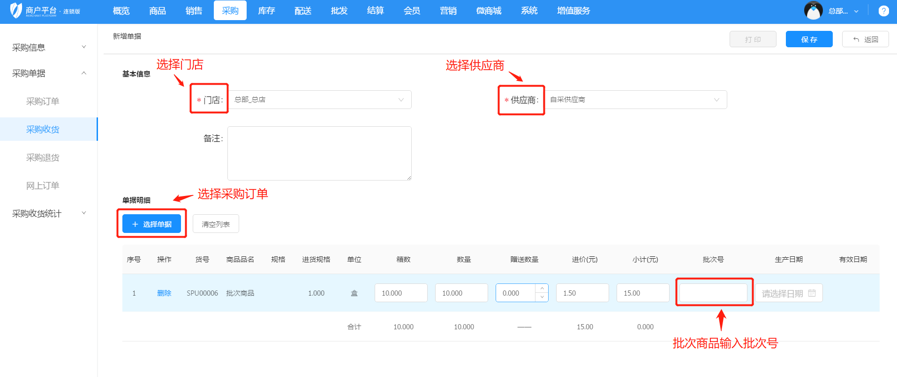Click the user avatar icon
Viewport: 897px width, 377px height.
813,11
